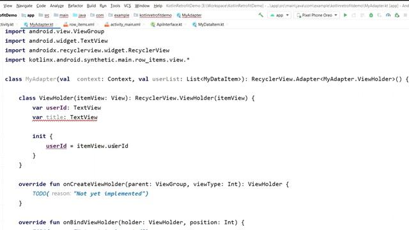Viewport: 409px width, 230px height.
Task: Click the XML icon on activity_main.xml tab
Action: 107,24
